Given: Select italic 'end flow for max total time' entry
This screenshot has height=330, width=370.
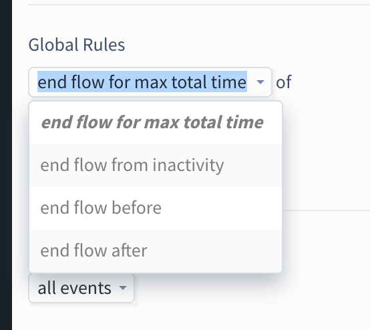Looking at the screenshot, I should (x=156, y=122).
